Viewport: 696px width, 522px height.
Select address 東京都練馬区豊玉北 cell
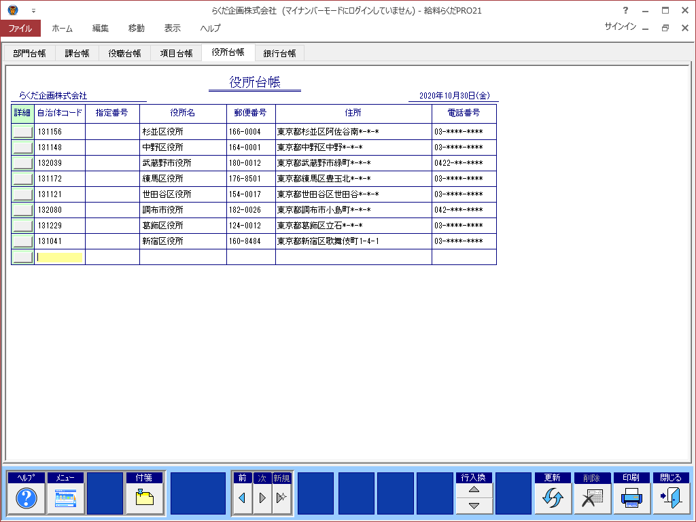tap(353, 179)
